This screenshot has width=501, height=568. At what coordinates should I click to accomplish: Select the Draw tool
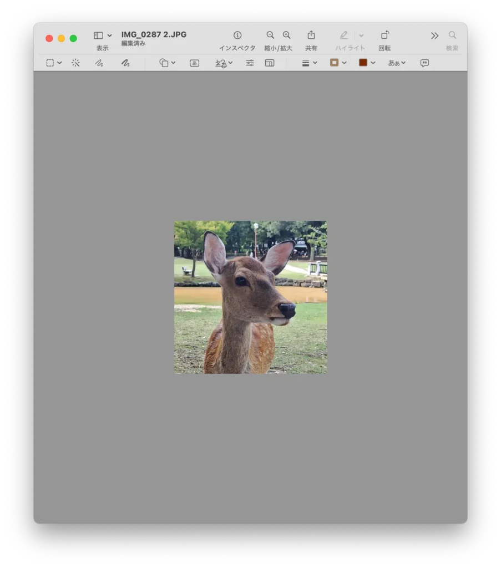(125, 63)
